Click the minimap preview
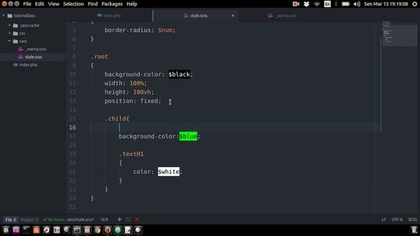This screenshot has width=420, height=236. click(400, 33)
